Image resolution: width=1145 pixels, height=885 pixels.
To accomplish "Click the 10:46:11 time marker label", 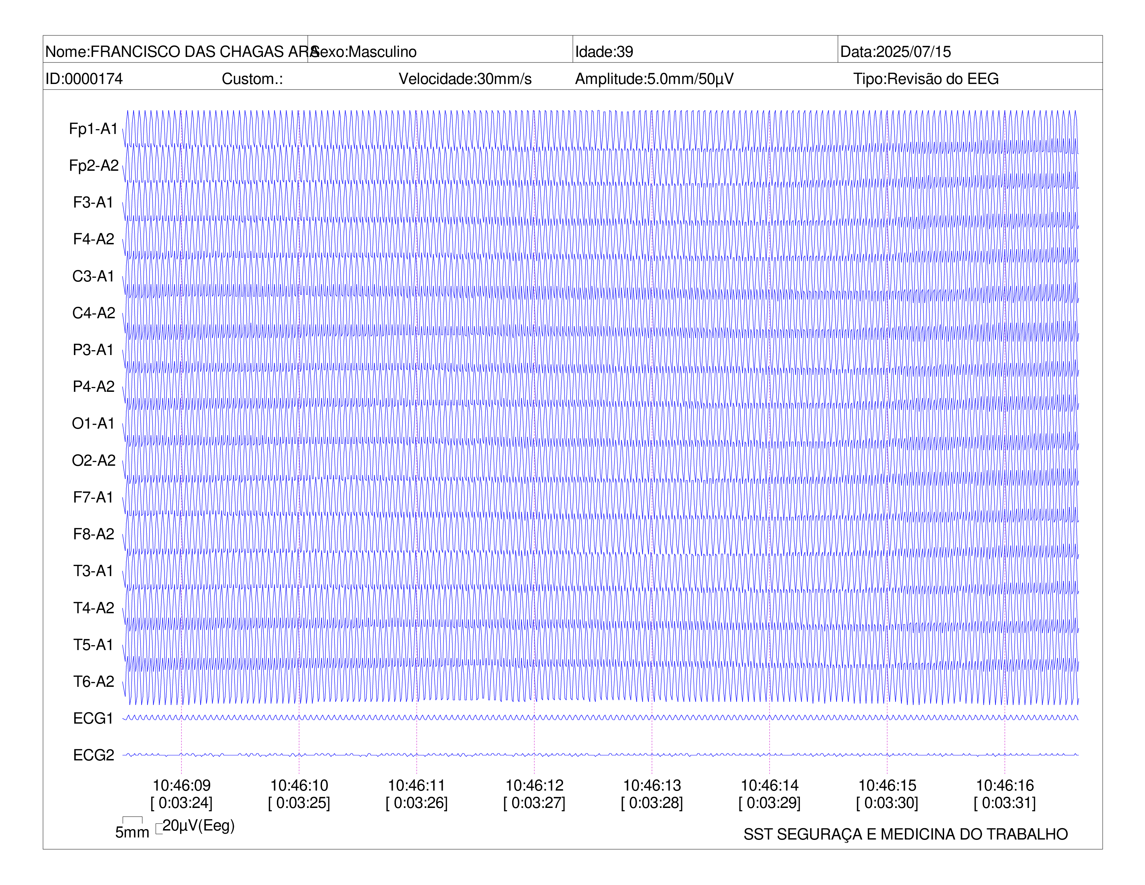I will click(x=417, y=785).
